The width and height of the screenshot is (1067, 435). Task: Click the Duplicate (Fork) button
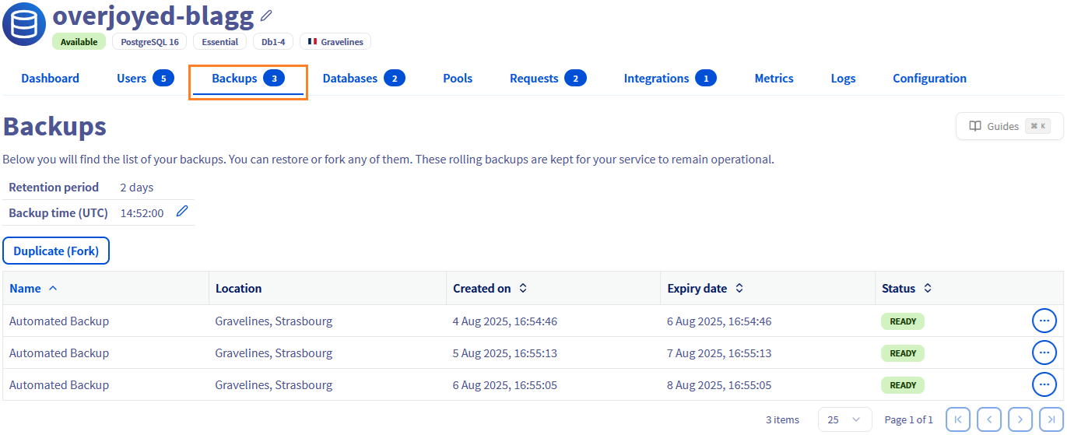click(56, 251)
